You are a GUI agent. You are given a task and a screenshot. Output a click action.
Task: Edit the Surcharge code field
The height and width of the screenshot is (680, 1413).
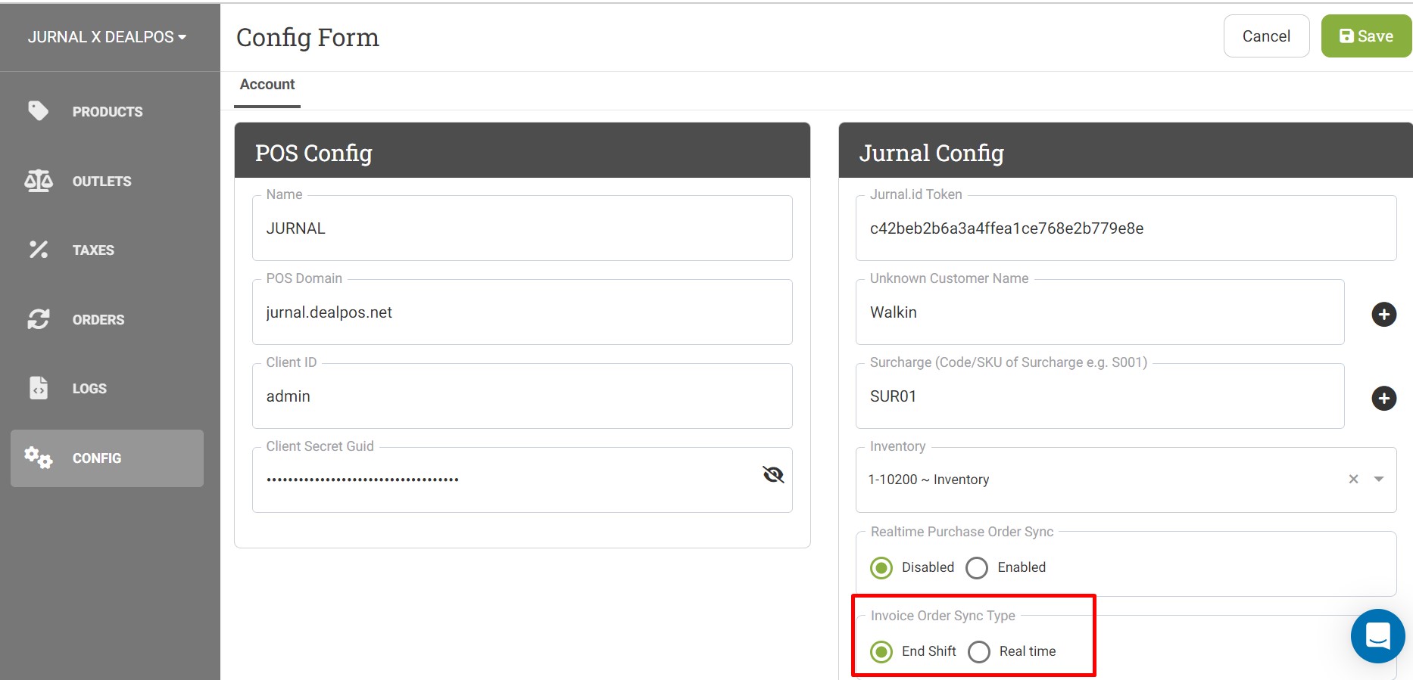click(x=1100, y=396)
